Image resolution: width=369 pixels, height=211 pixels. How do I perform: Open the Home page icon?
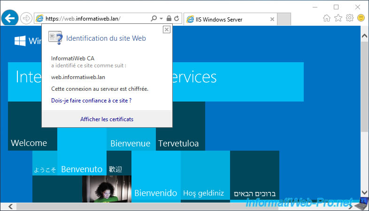pyautogui.click(x=326, y=18)
